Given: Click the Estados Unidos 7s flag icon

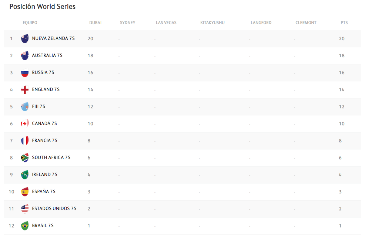Looking at the screenshot, I should [25, 209].
